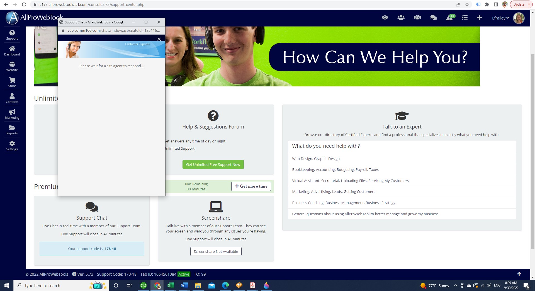Bookmark this page with star icon
The width and height of the screenshot is (535, 291).
tap(467, 4)
